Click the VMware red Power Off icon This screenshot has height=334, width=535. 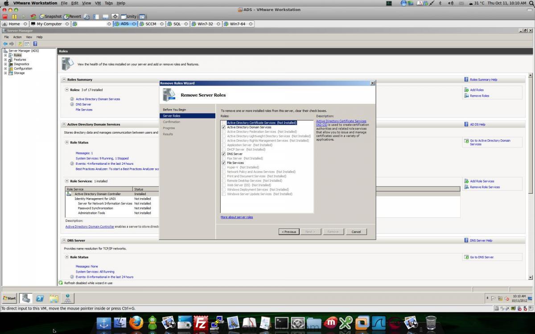tap(5, 16)
